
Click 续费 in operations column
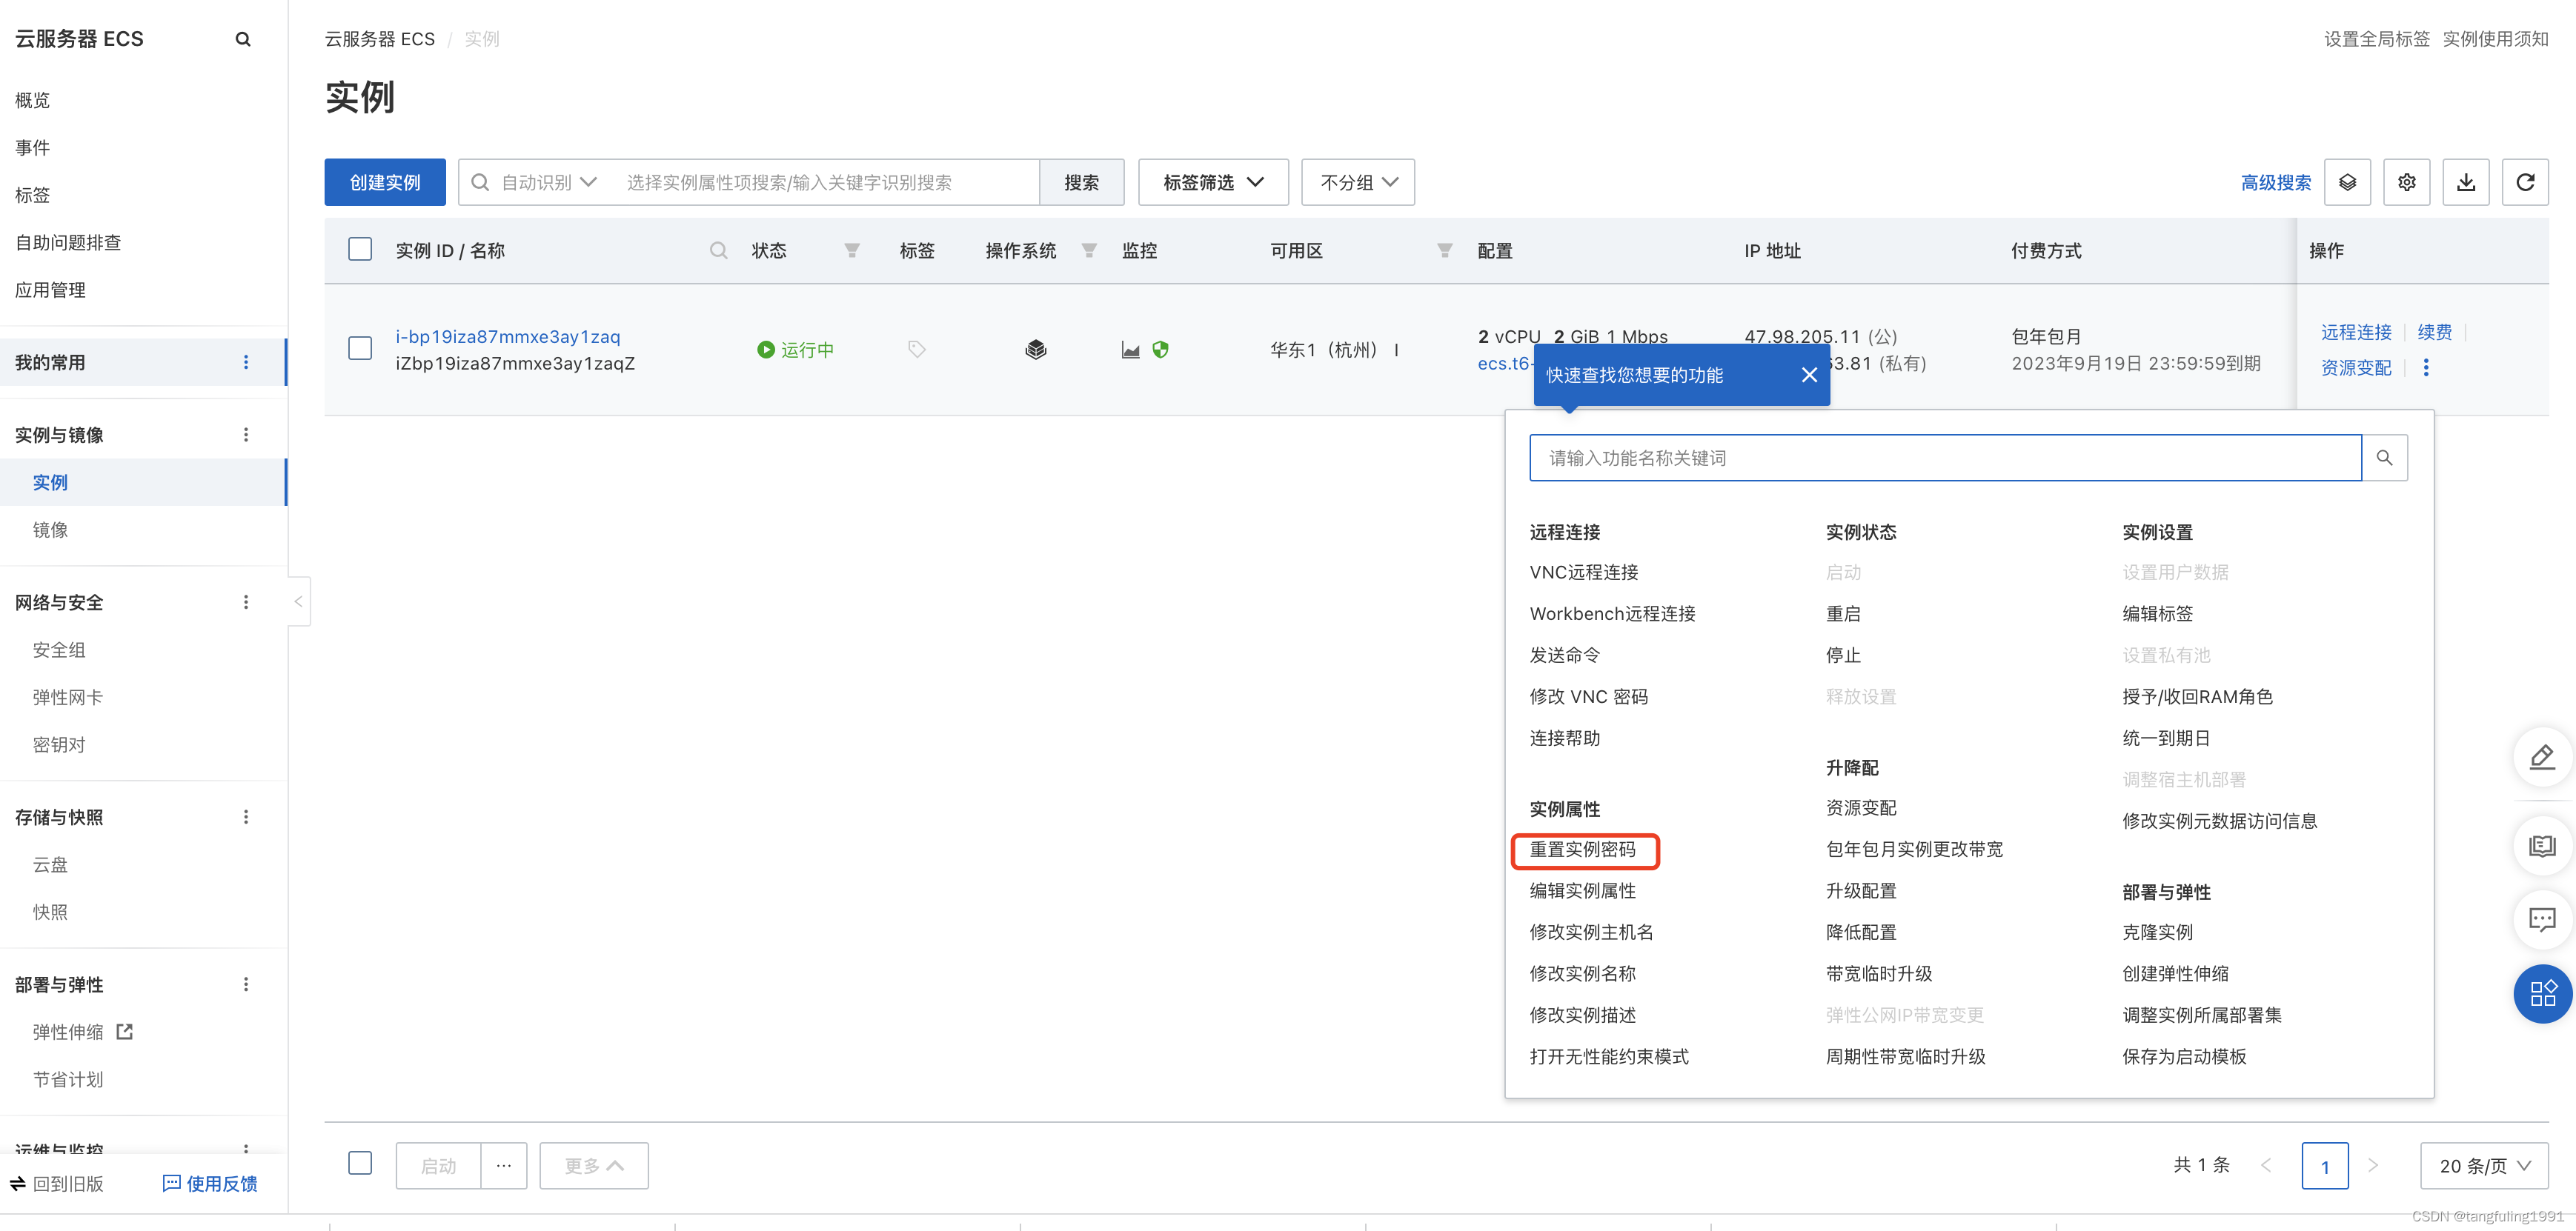click(2434, 332)
